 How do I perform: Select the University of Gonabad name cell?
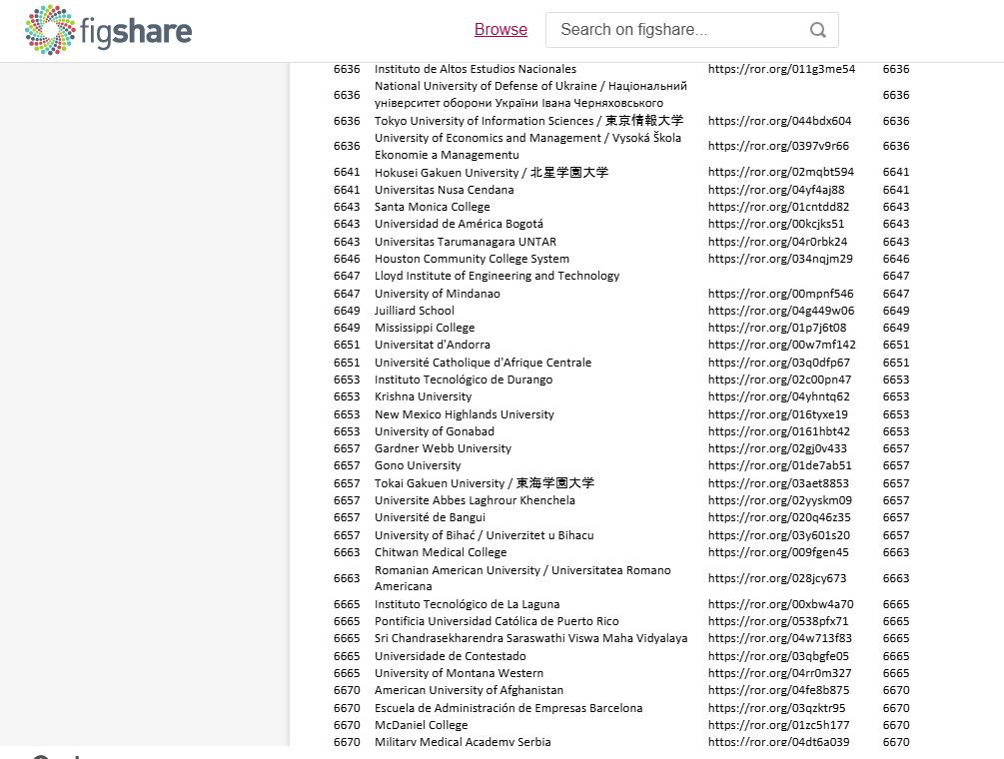tap(435, 432)
